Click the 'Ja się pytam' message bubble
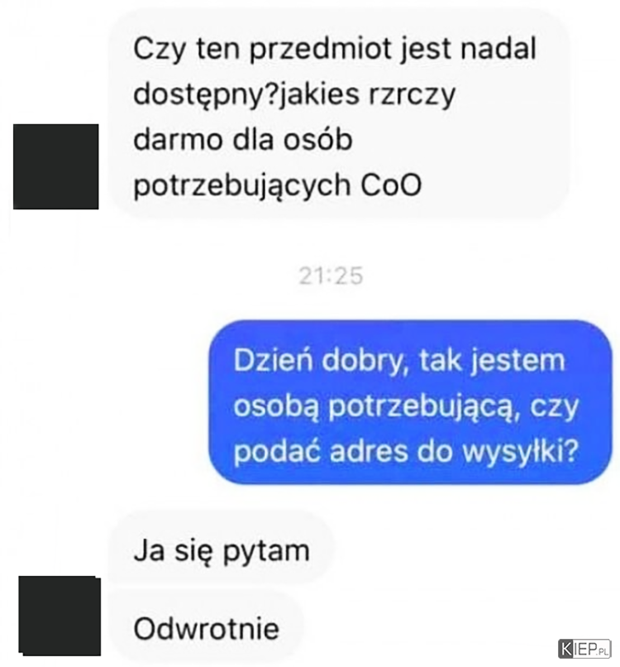 [222, 550]
